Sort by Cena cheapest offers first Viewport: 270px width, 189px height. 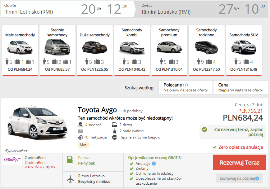[x=240, y=87]
